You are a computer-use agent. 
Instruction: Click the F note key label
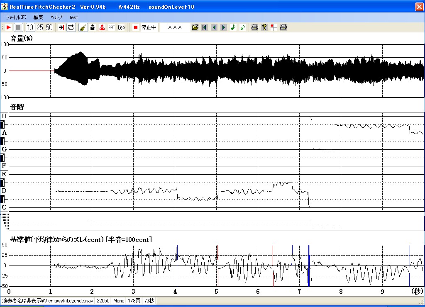coord(4,166)
